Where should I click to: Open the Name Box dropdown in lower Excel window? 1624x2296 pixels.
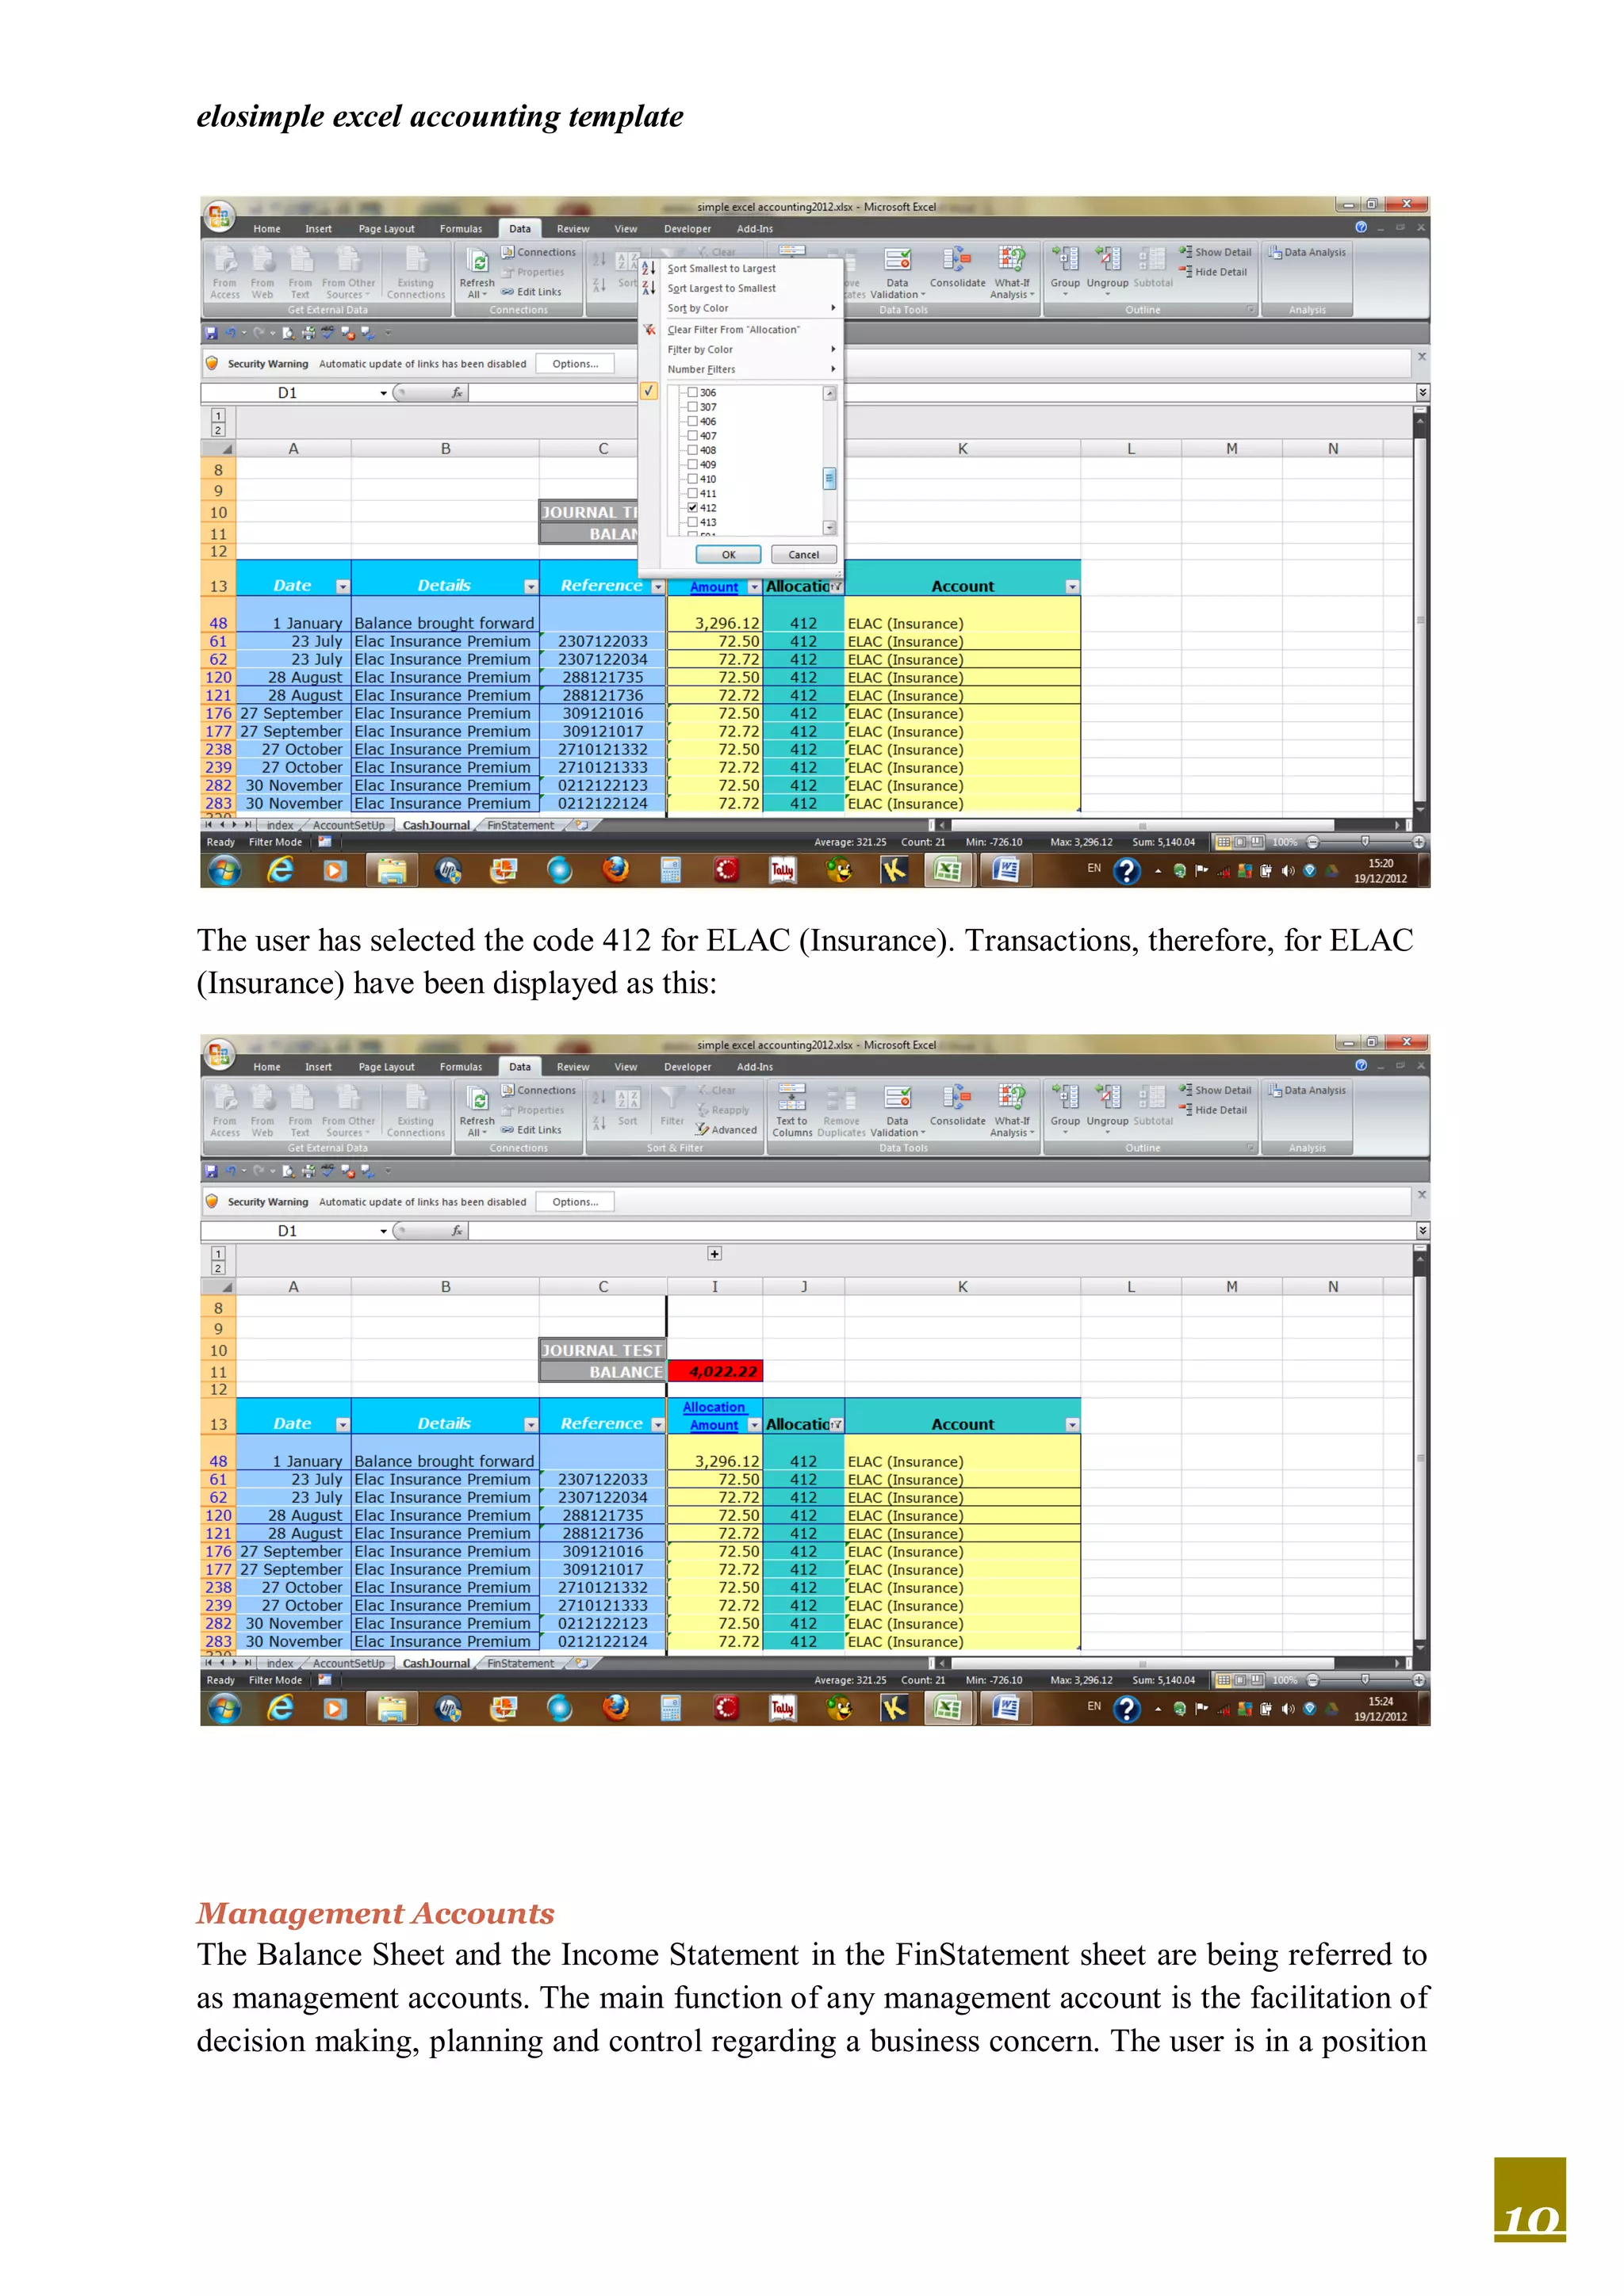coord(383,1232)
